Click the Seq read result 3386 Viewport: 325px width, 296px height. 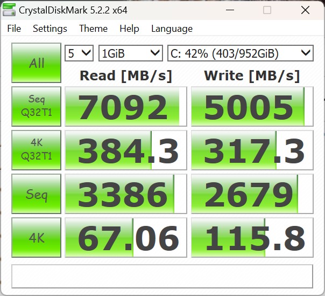point(126,194)
